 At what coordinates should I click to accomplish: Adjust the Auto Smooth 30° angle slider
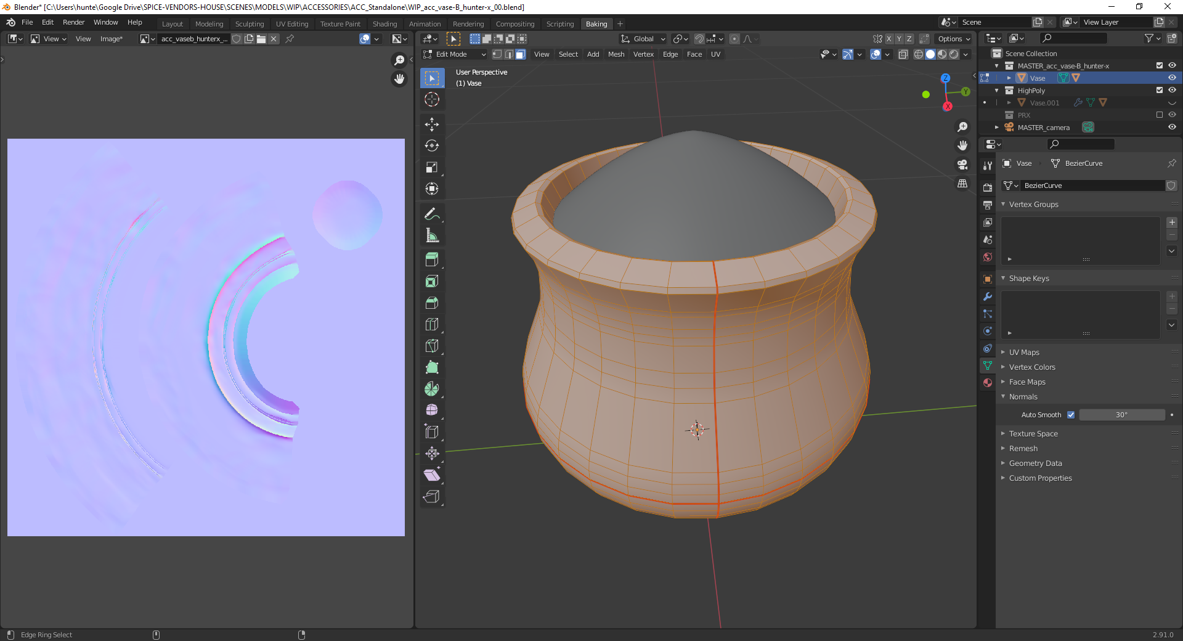tap(1121, 415)
